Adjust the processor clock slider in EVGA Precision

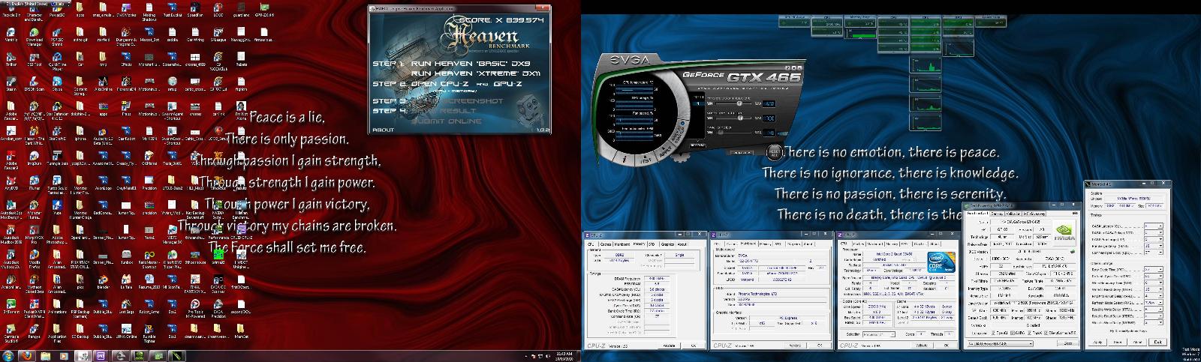739,103
